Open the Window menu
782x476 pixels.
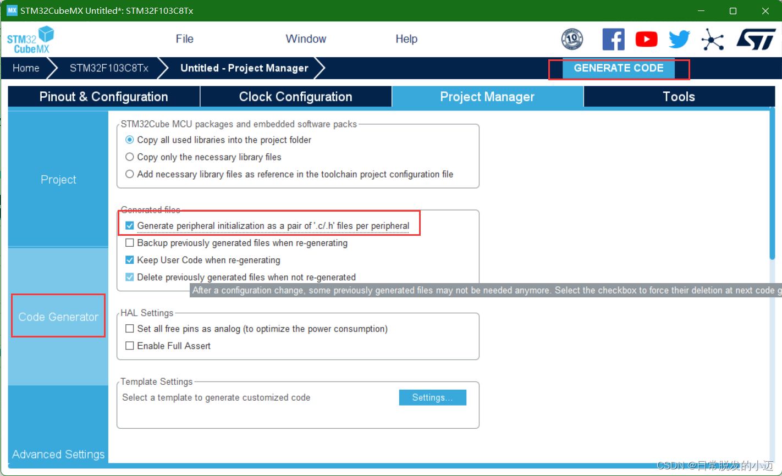point(306,39)
